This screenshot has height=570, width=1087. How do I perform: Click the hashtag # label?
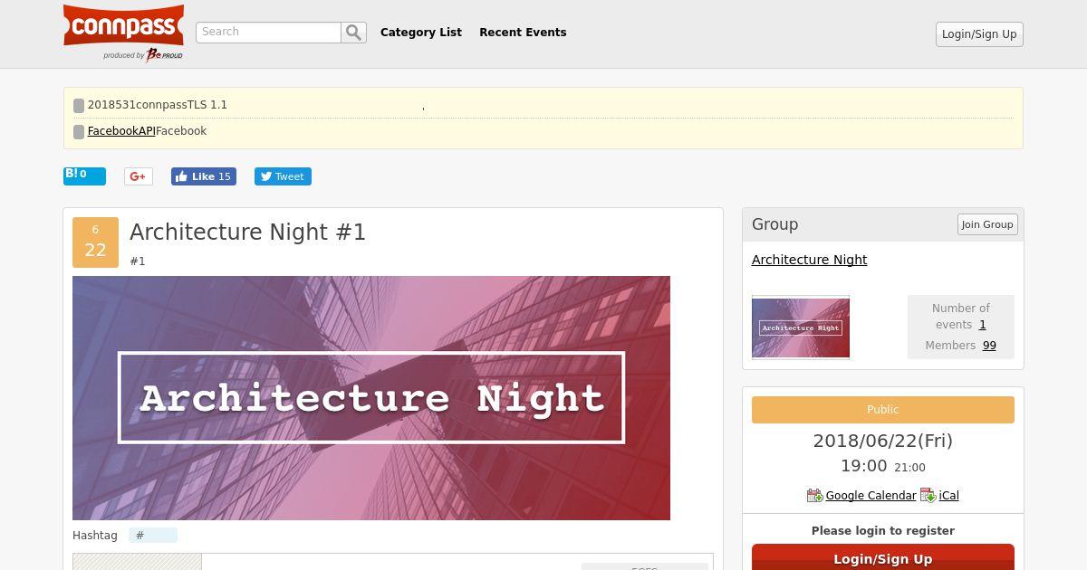click(152, 536)
